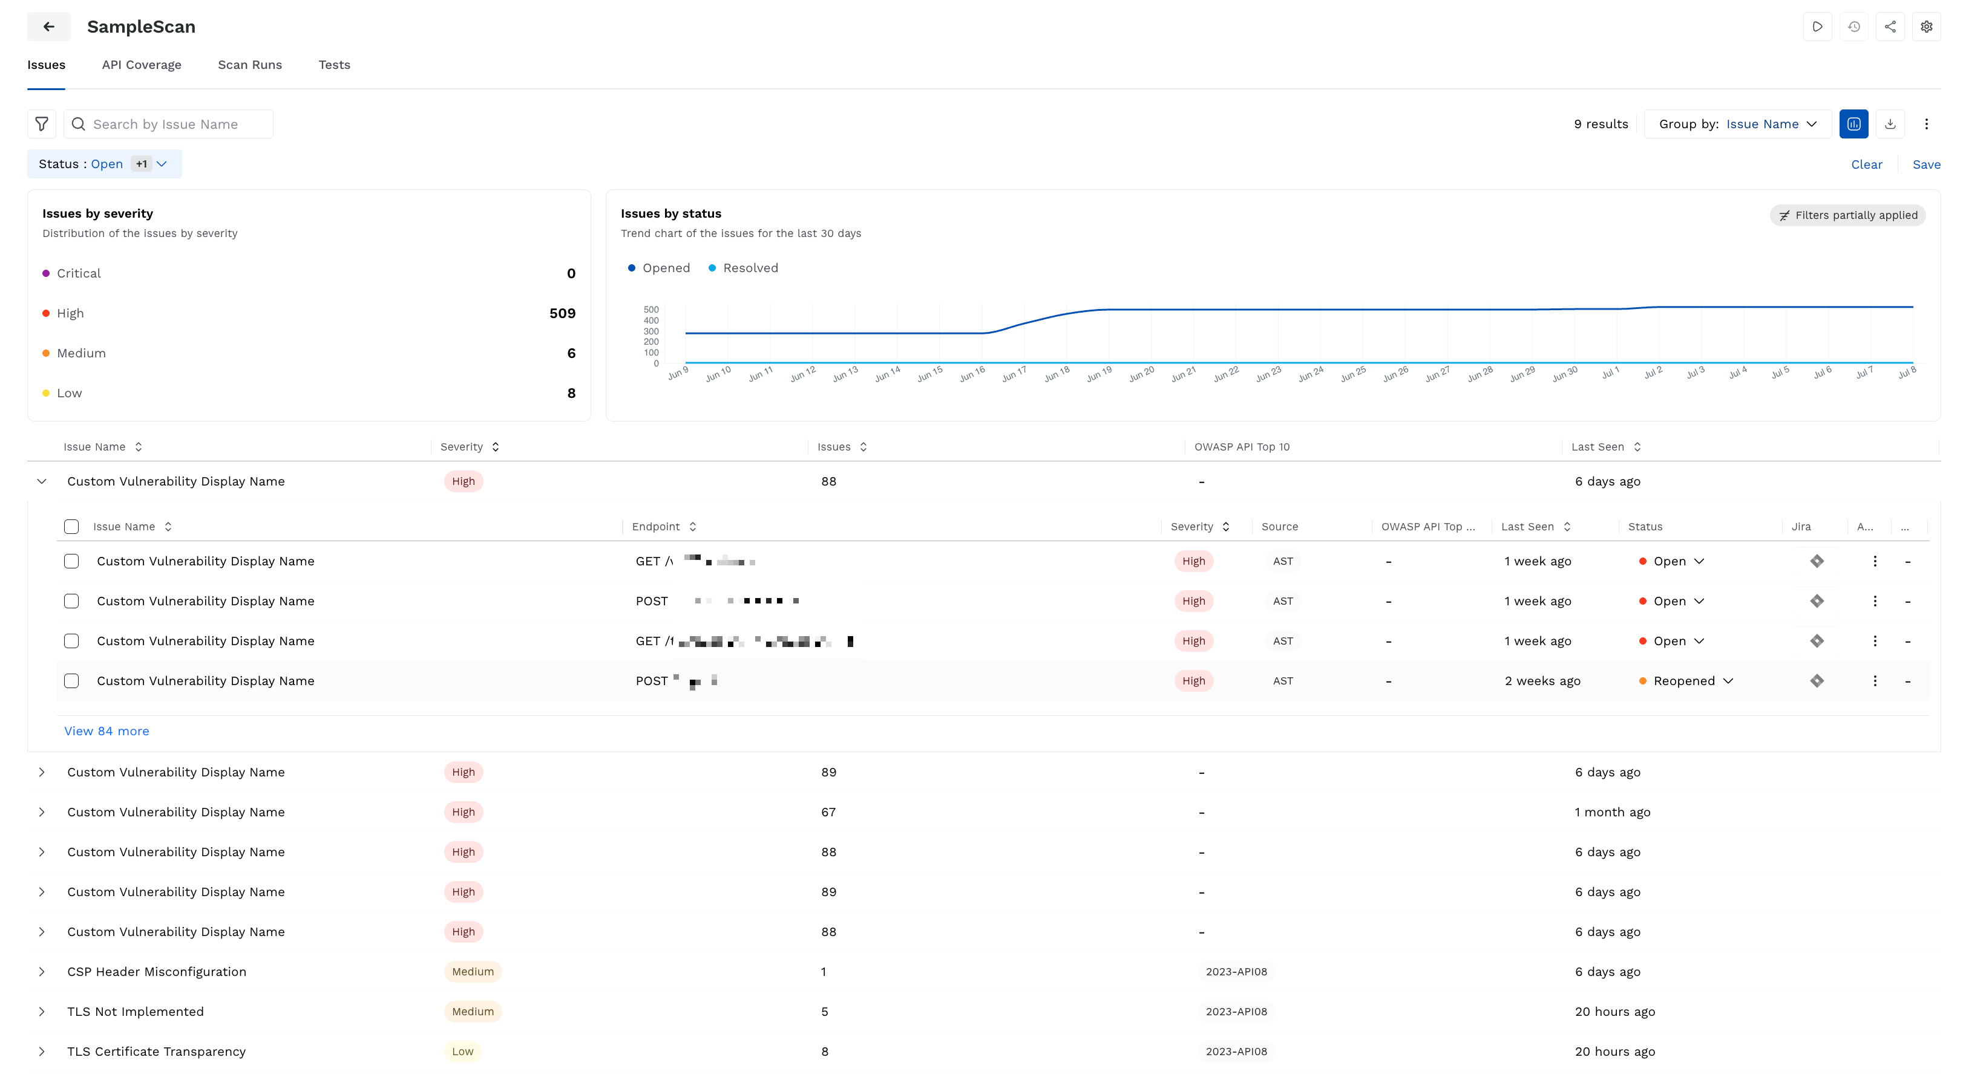The image size is (1963, 1086).
Task: Tick checkbox for first GET endpoint row
Action: (x=71, y=561)
